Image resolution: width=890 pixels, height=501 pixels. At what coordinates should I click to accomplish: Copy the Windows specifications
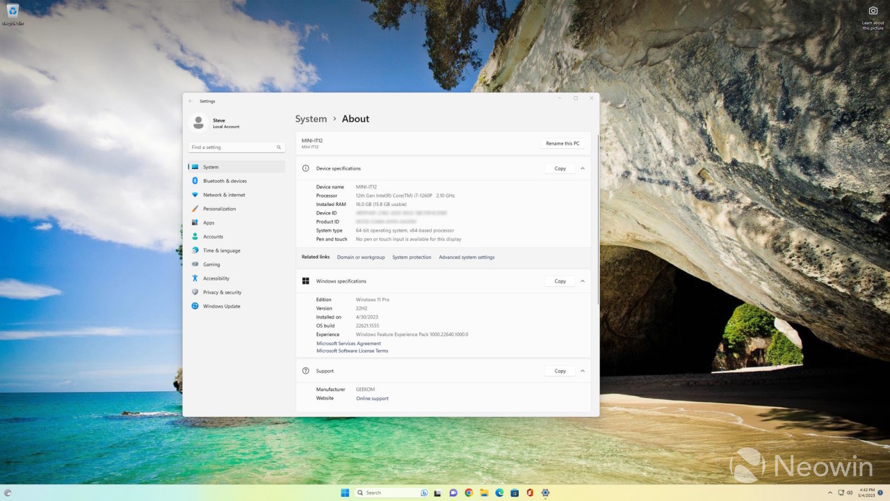point(560,281)
